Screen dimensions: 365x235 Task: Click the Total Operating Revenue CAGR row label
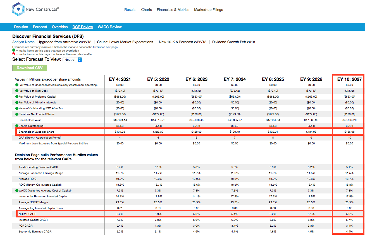click(39, 167)
